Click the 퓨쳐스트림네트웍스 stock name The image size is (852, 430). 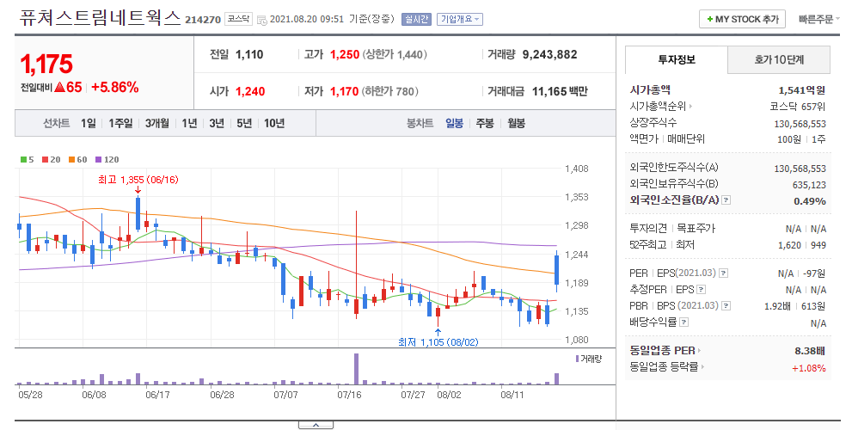[x=100, y=17]
